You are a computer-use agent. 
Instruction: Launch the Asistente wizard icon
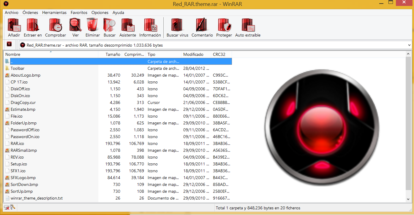[x=128, y=25]
